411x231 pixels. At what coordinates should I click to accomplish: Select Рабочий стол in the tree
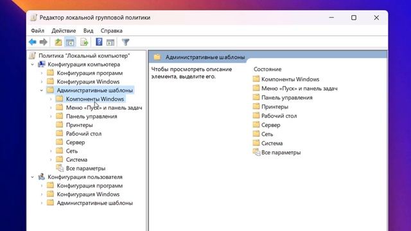(83, 133)
